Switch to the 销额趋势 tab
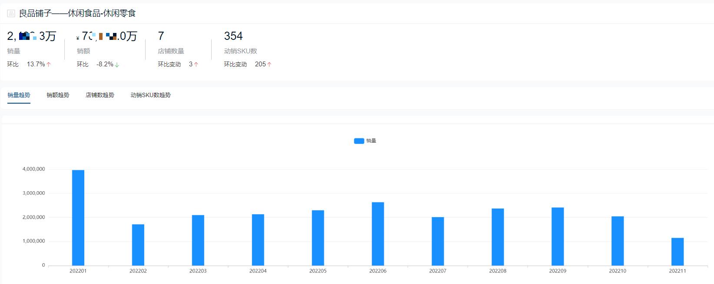The width and height of the screenshot is (714, 284). click(x=58, y=95)
